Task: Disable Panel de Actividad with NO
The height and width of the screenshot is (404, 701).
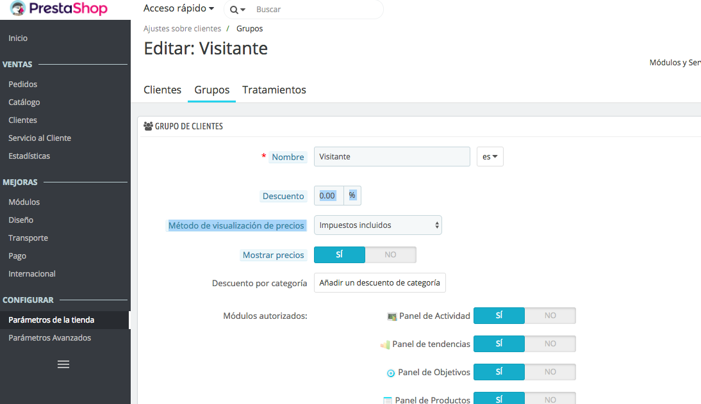Action: tap(550, 316)
